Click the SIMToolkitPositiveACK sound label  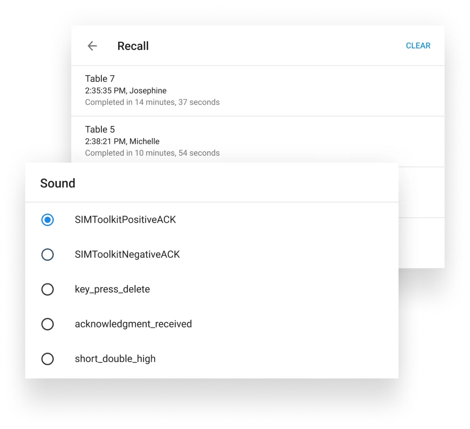click(125, 220)
